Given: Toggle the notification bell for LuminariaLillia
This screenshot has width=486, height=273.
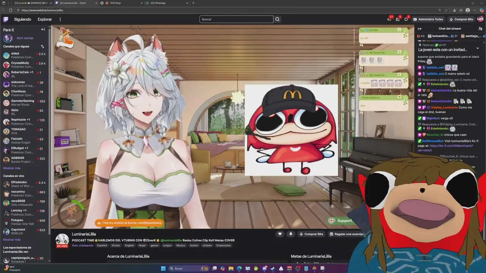Looking at the screenshot, I should (291, 234).
